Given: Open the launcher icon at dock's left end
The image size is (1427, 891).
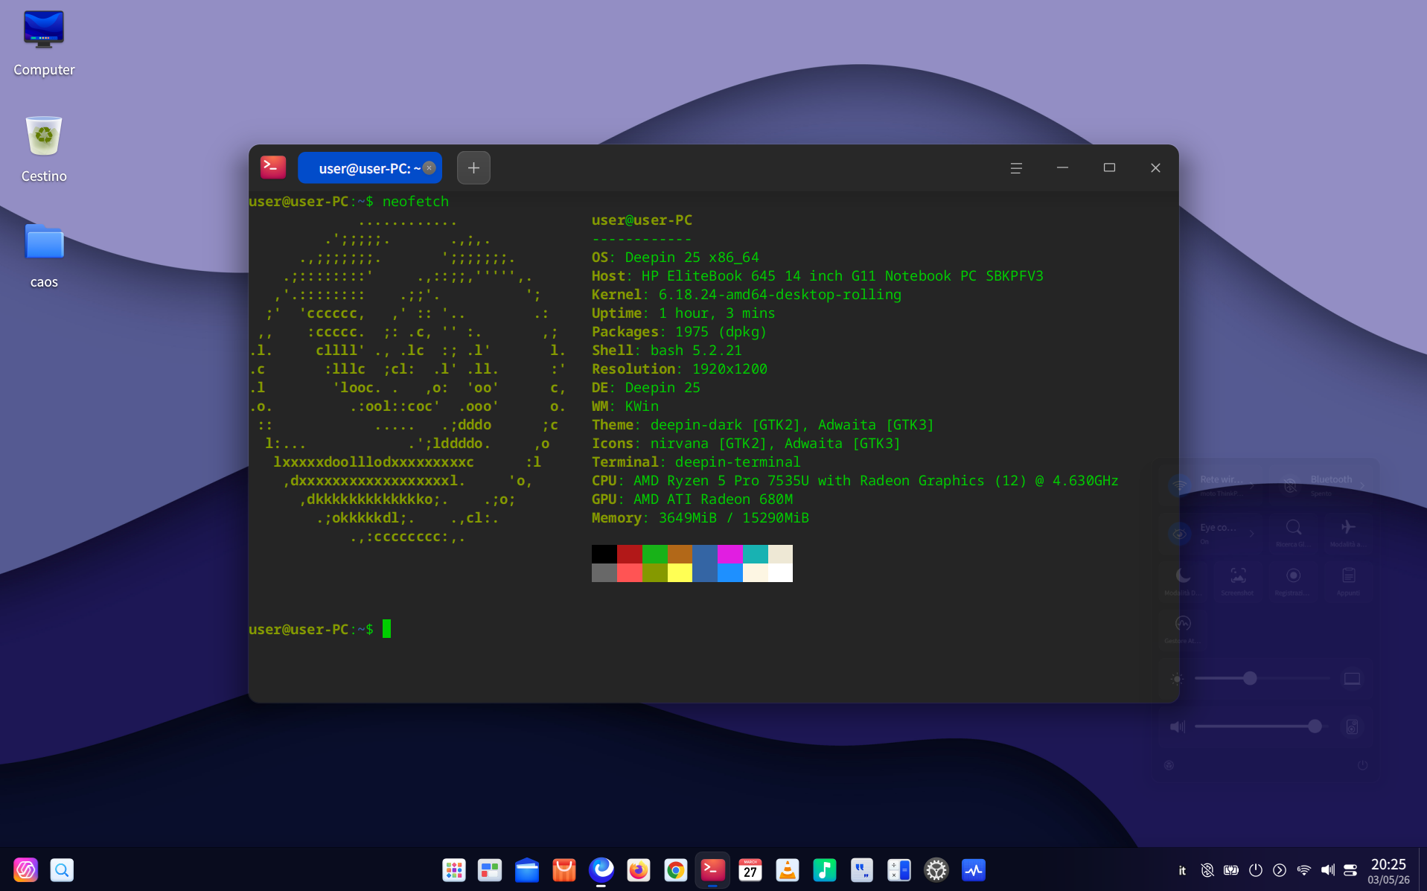Looking at the screenshot, I should tap(26, 869).
